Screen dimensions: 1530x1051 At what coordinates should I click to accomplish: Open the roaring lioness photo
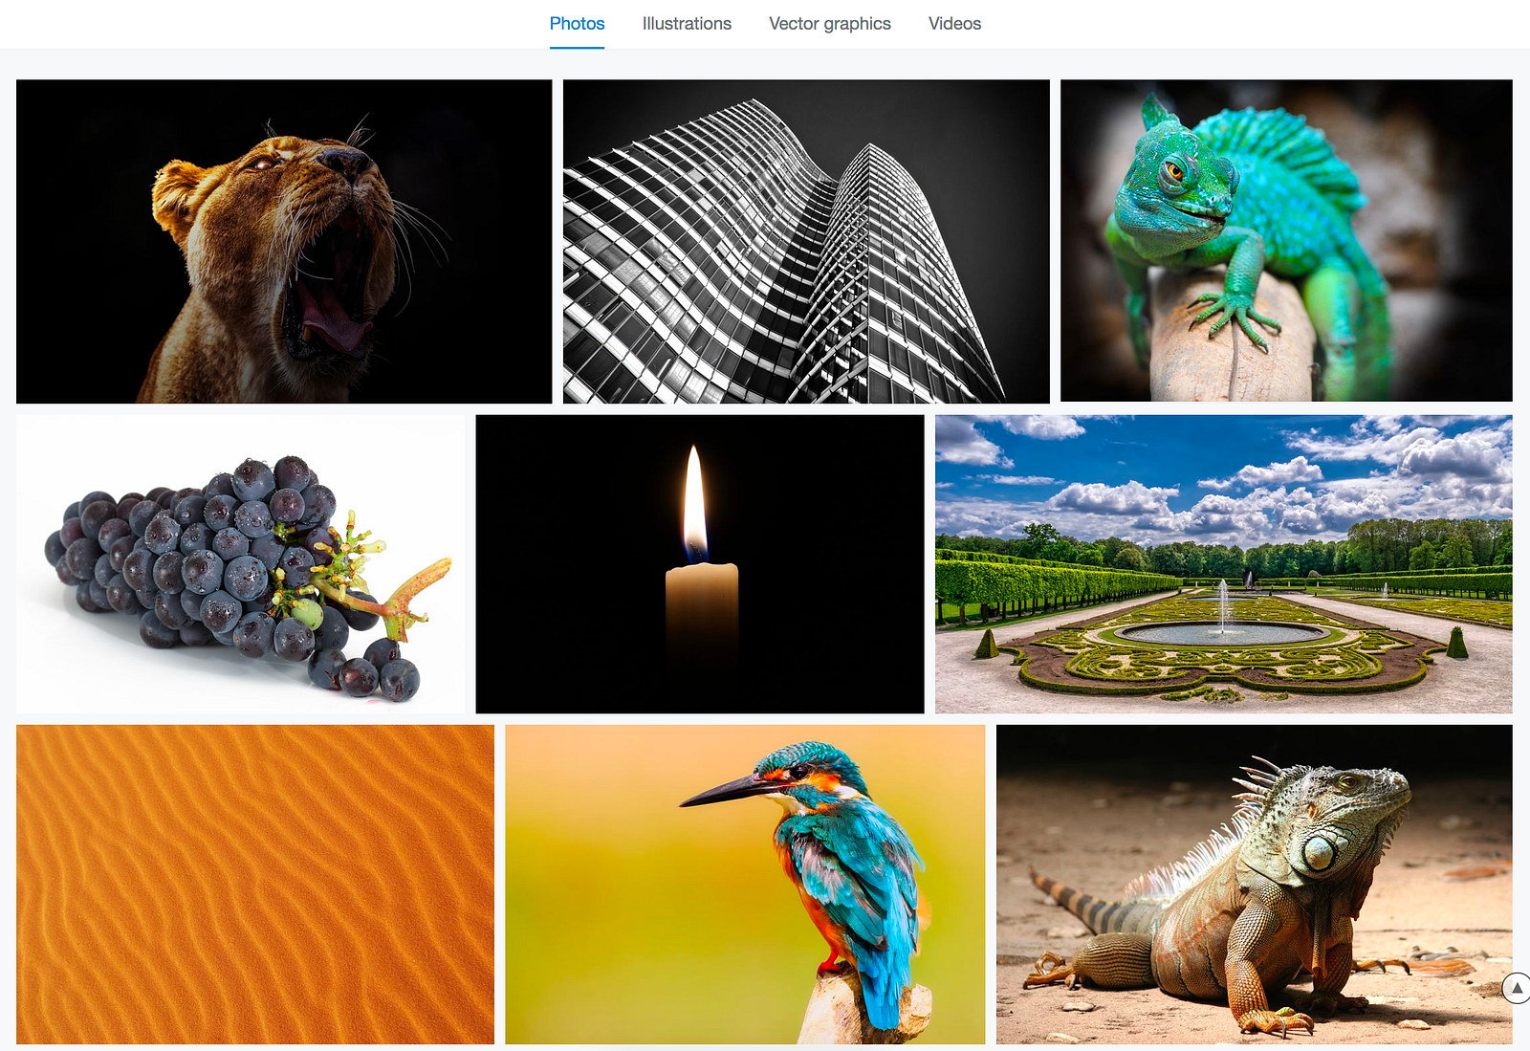point(284,241)
